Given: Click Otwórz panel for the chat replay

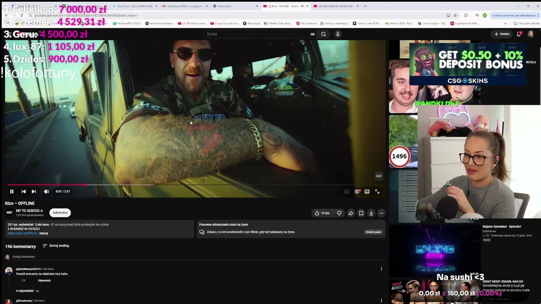Looking at the screenshot, I should pyautogui.click(x=373, y=232).
